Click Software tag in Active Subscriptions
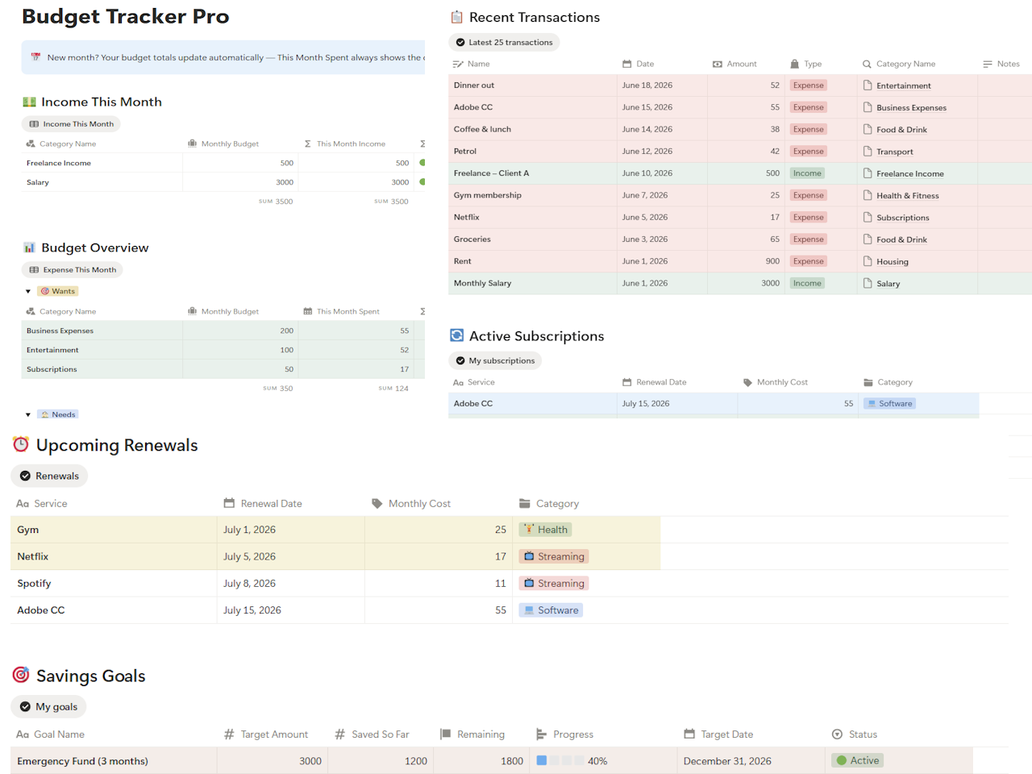This screenshot has height=774, width=1032. [x=889, y=403]
